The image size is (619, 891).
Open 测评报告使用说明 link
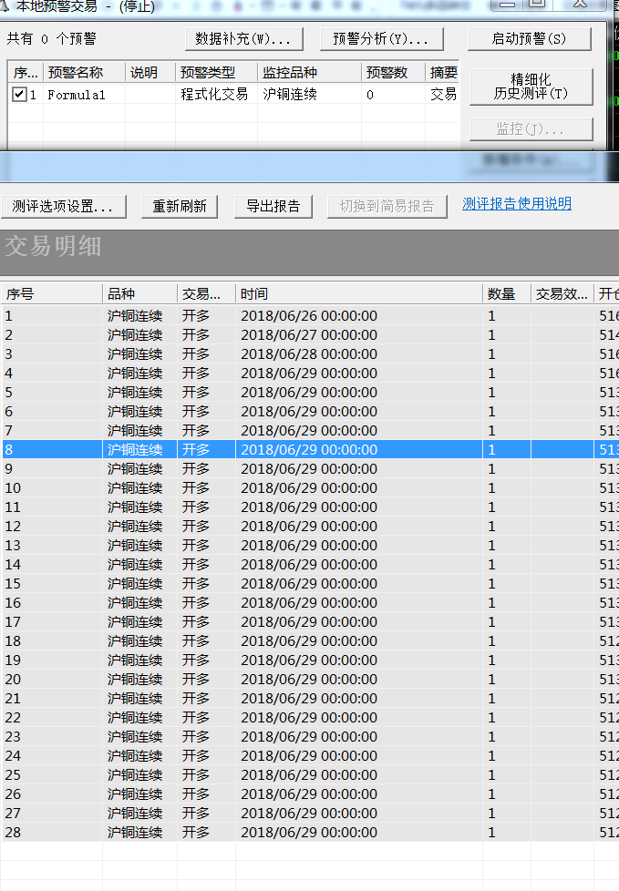517,203
